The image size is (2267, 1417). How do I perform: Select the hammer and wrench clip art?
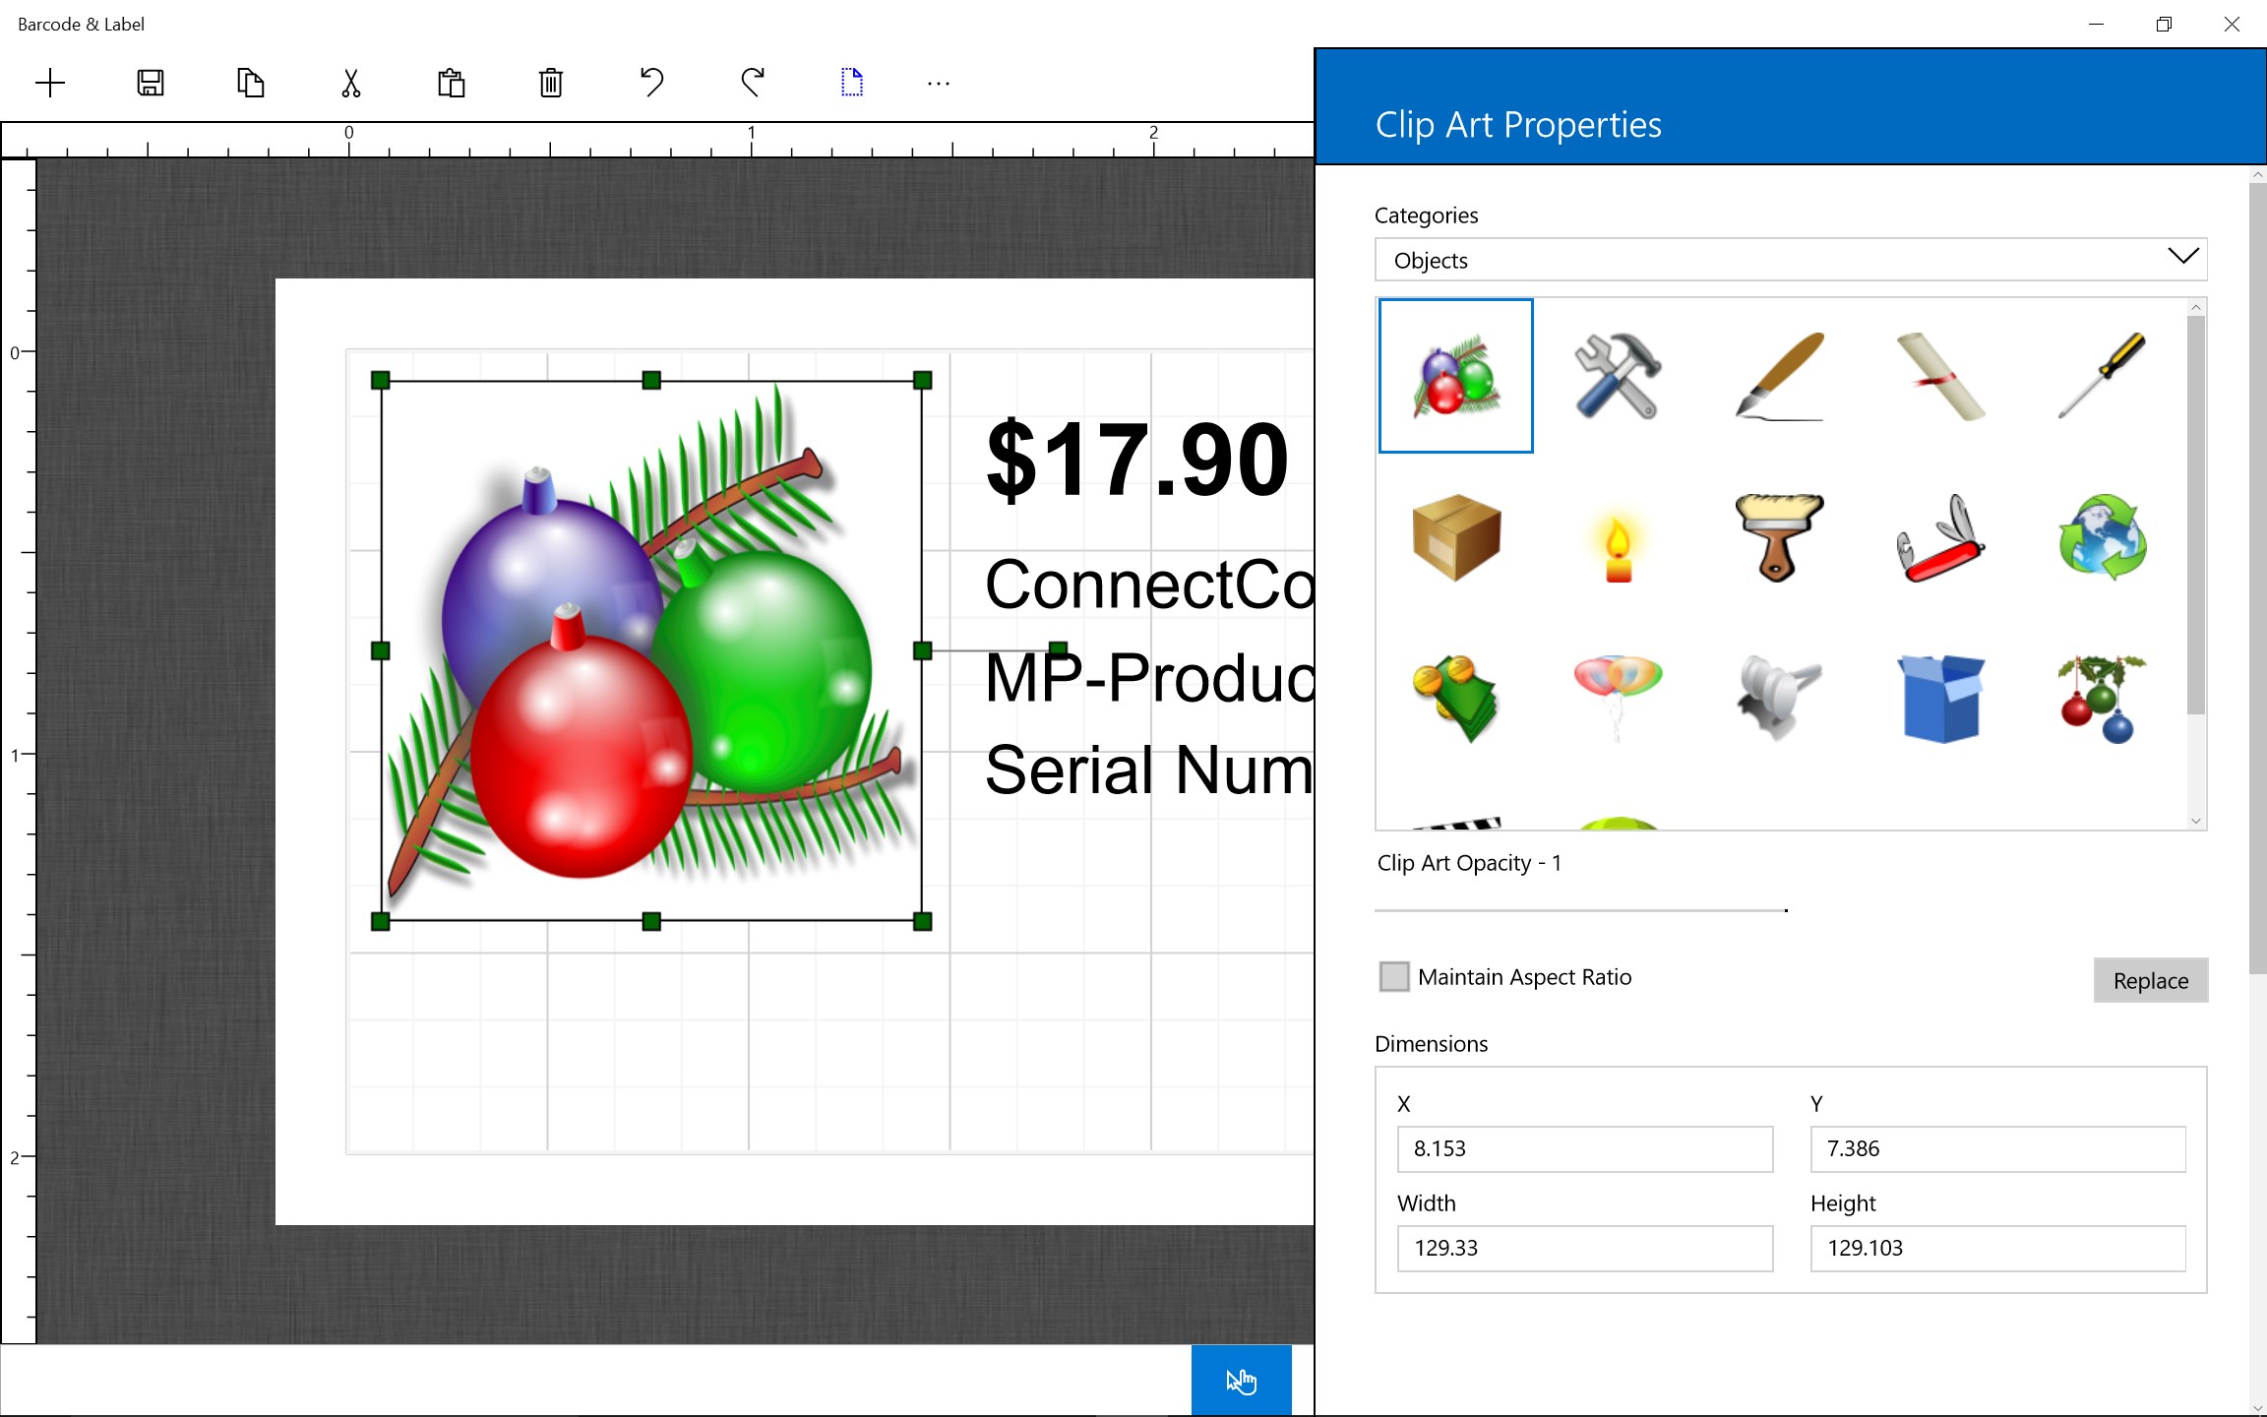[x=1618, y=376]
